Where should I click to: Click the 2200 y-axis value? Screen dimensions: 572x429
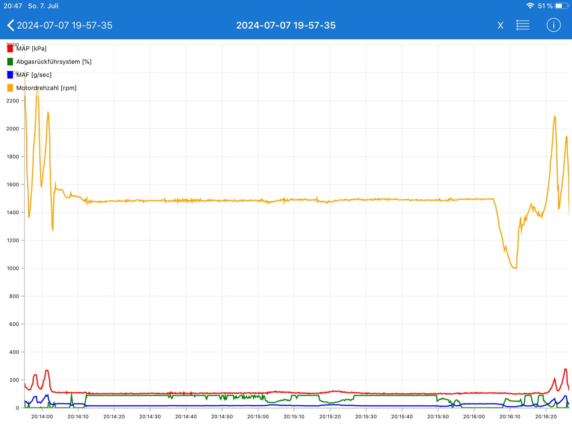click(13, 101)
